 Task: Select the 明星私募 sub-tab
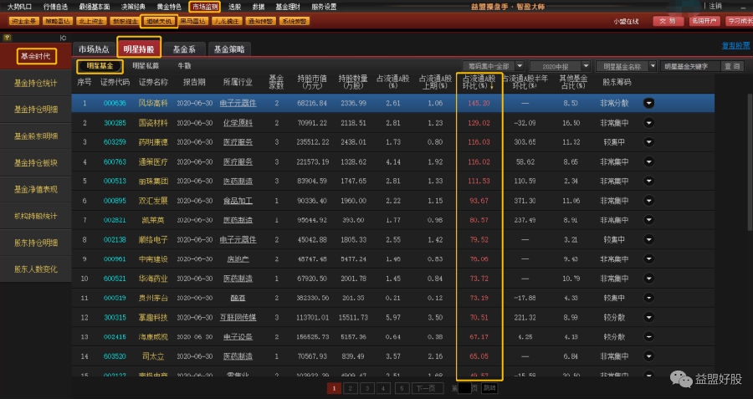[146, 65]
